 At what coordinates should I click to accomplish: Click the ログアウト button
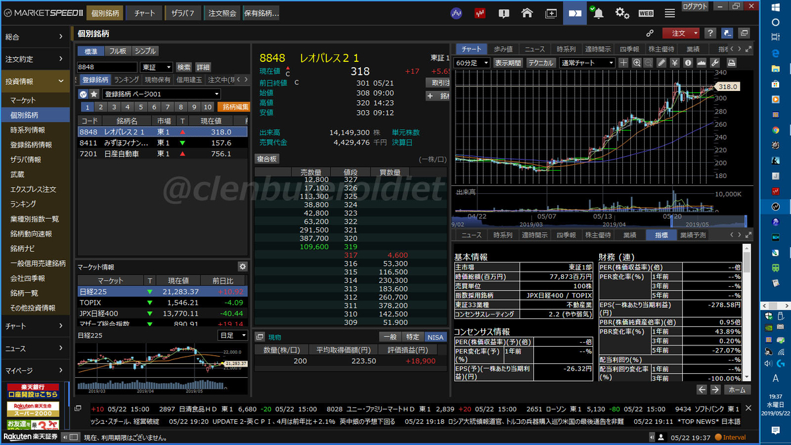pos(695,6)
